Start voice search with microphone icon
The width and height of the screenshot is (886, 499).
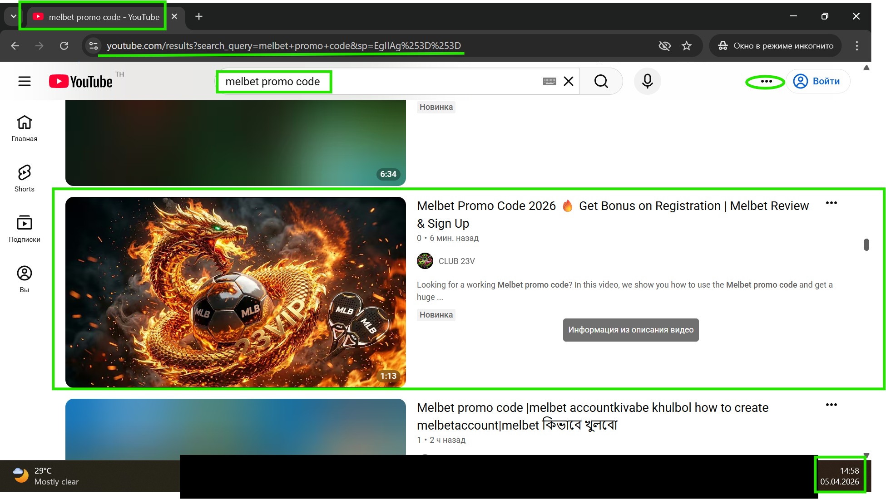647,81
